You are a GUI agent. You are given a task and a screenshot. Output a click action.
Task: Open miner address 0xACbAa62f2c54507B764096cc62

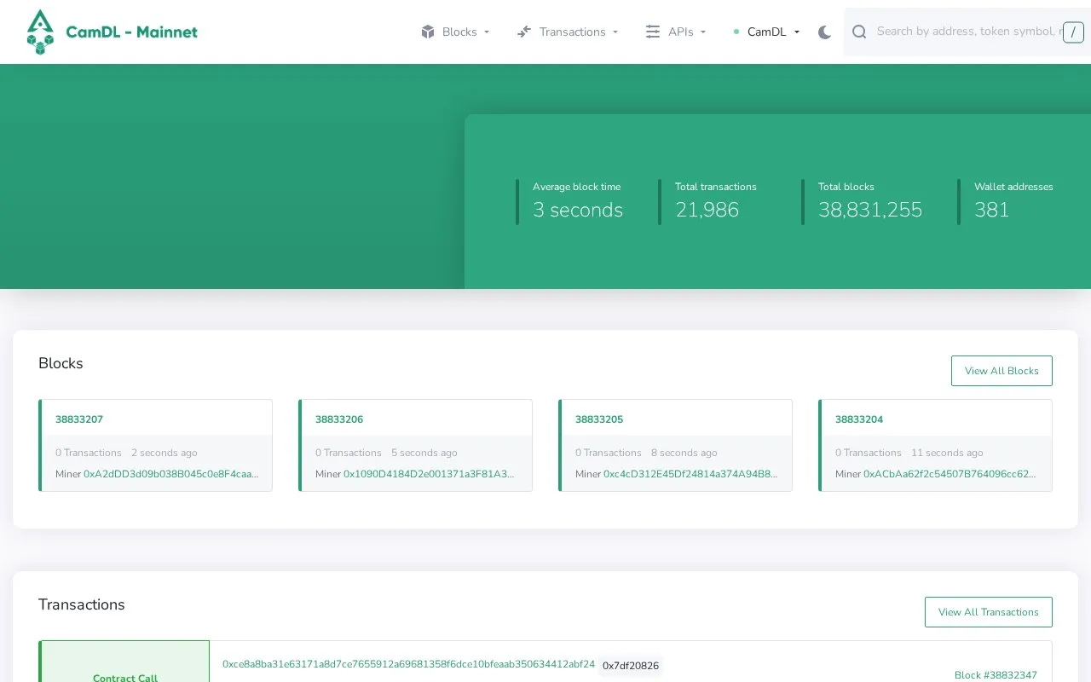(x=950, y=474)
